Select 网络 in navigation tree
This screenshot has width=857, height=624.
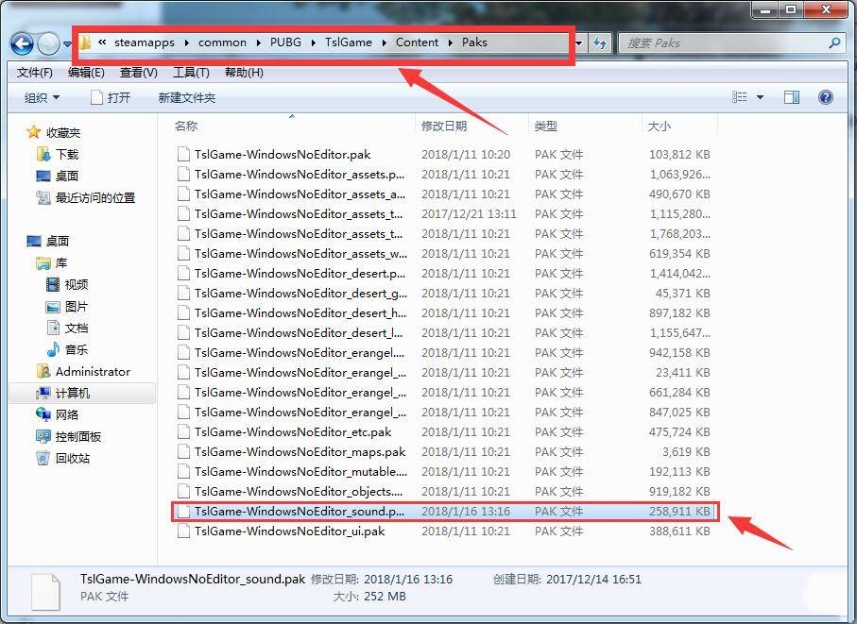pos(58,415)
